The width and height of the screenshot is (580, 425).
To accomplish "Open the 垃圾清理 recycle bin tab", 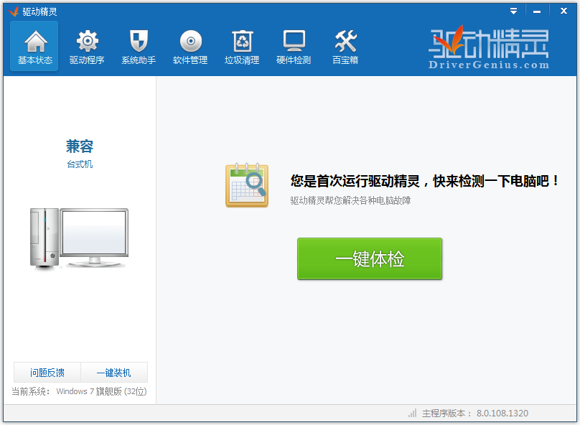I will (x=242, y=46).
